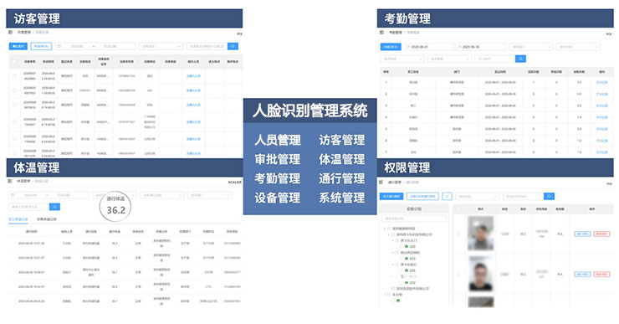Tick the select-all checkbox in visitor table header

point(14,62)
